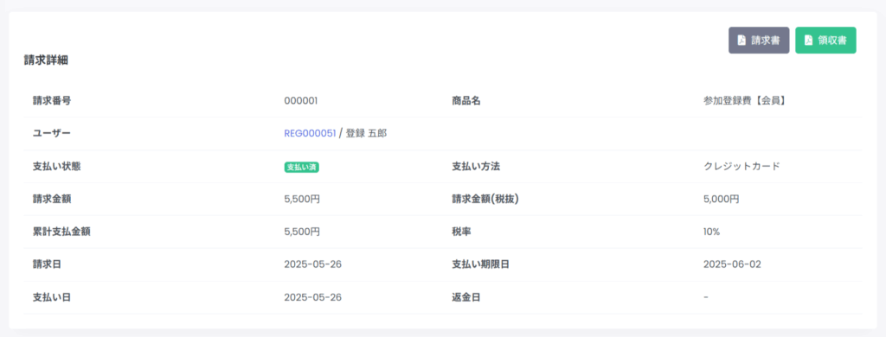Click the PDF icon in 請求書 button
This screenshot has width=886, height=337.
tap(742, 41)
